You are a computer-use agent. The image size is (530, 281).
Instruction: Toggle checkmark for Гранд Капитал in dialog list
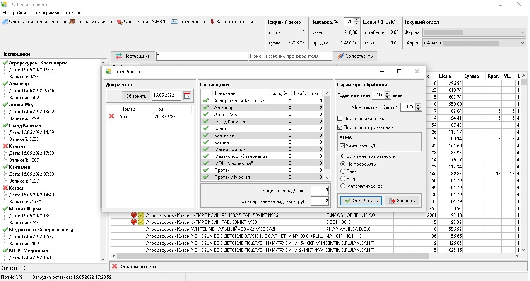(x=206, y=122)
